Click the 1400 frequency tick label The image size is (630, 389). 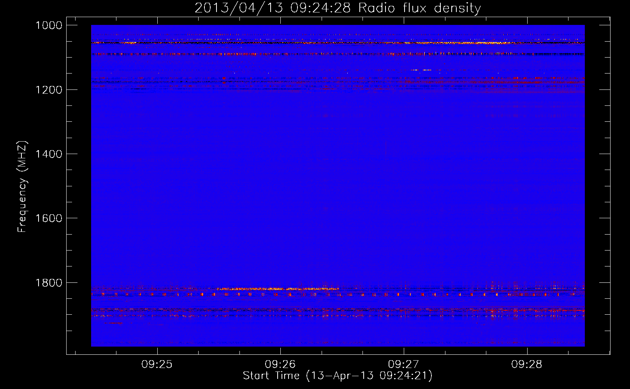(x=49, y=154)
